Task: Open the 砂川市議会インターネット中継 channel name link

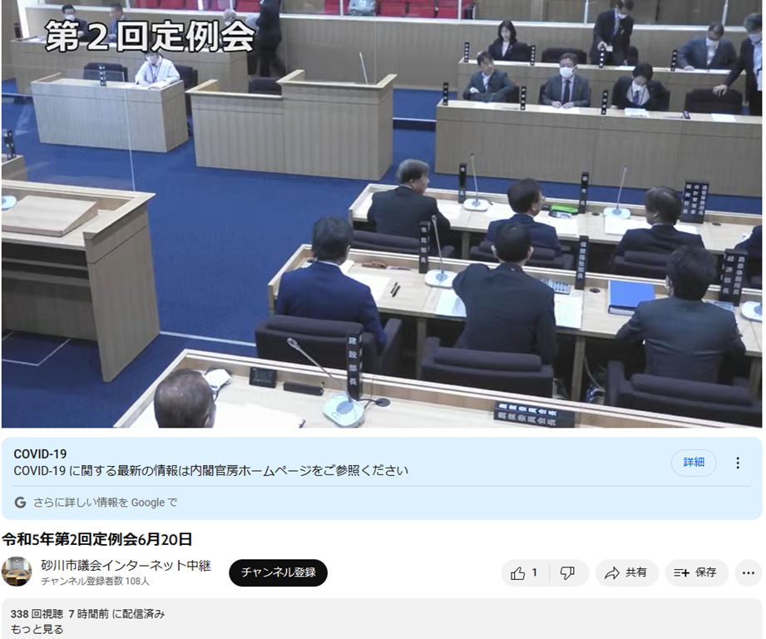Action: (126, 565)
